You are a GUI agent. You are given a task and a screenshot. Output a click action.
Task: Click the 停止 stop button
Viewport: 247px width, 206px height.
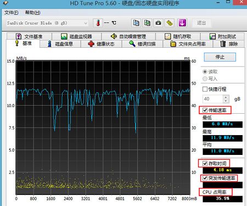(x=220, y=57)
